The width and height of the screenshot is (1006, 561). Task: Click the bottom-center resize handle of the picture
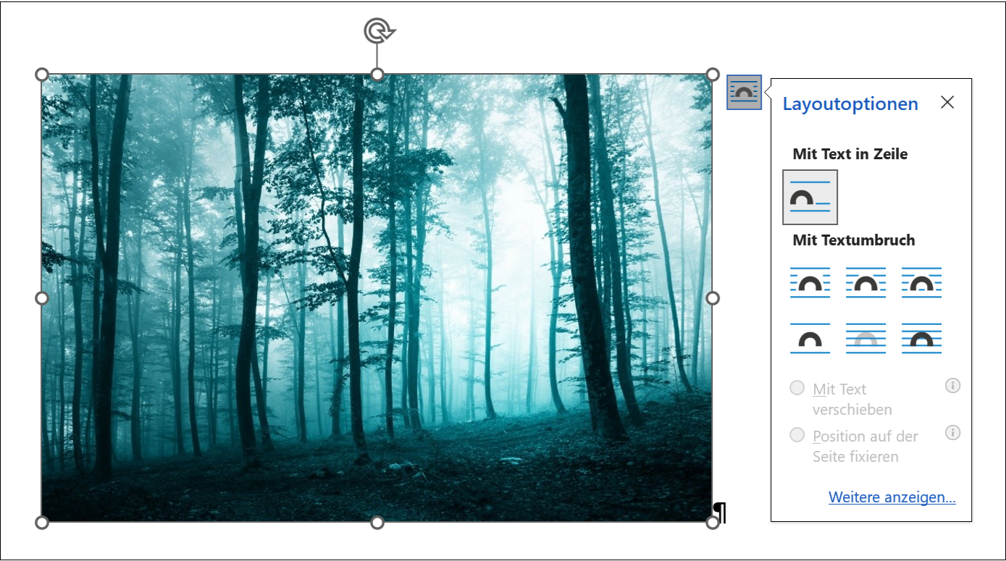[x=377, y=523]
